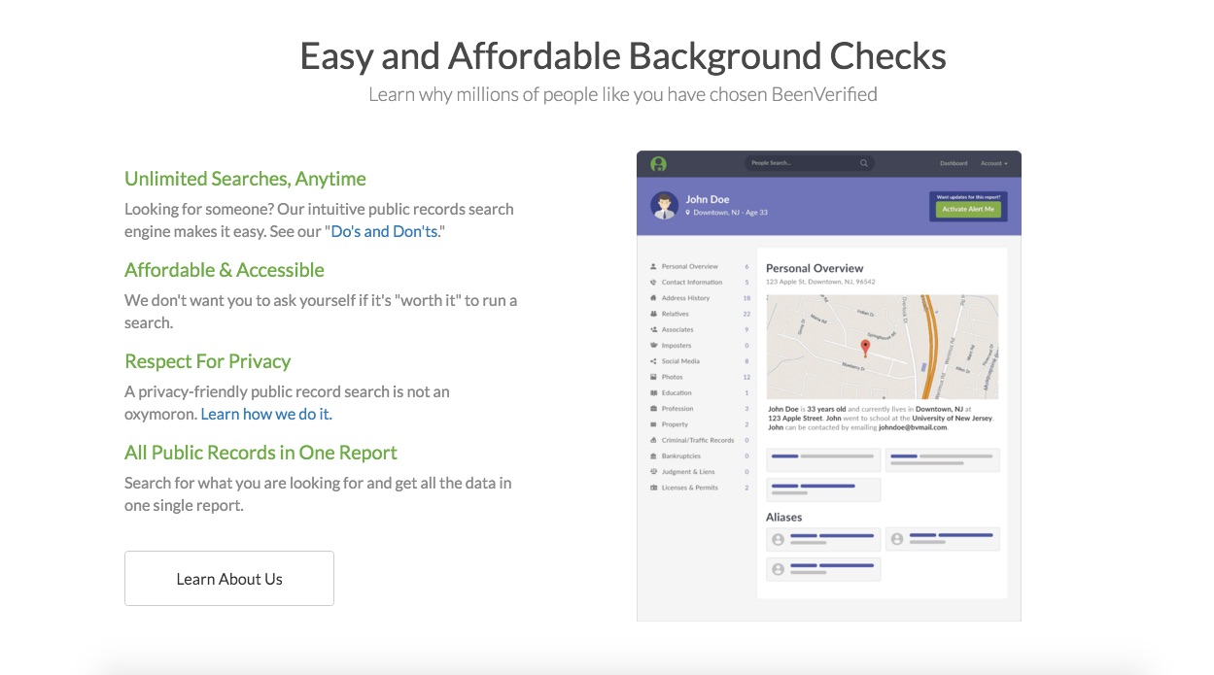Click the Photos section icon

[x=651, y=377]
